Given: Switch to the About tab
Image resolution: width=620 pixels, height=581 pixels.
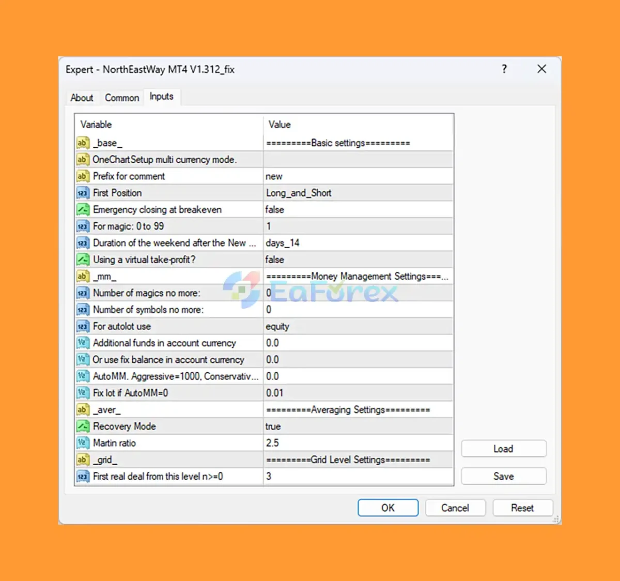Looking at the screenshot, I should click(82, 98).
